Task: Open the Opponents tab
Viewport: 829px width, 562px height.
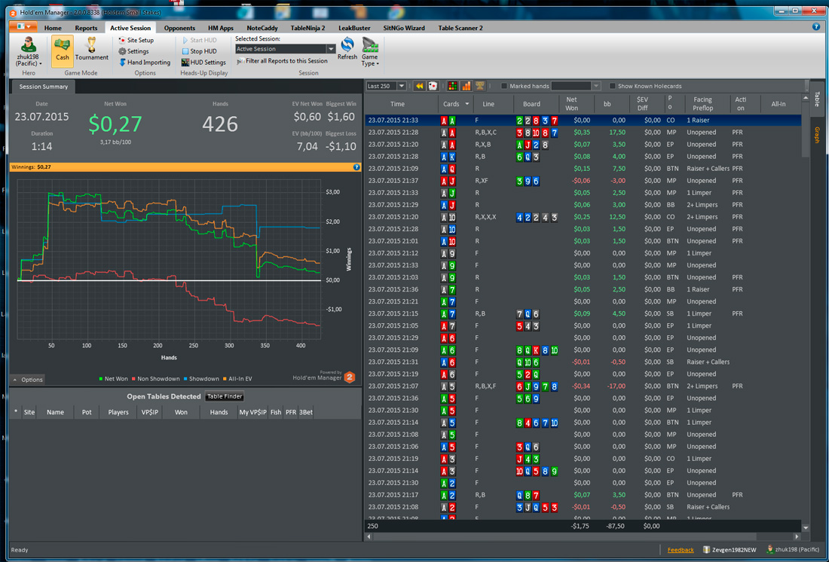Action: (x=179, y=28)
